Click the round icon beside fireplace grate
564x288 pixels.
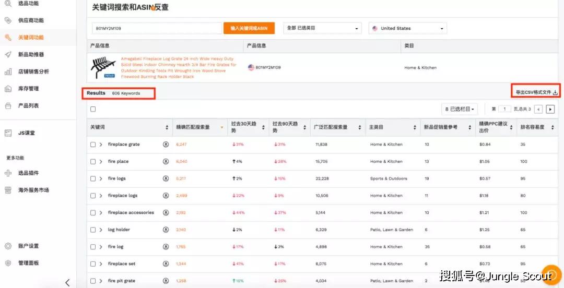(x=166, y=144)
